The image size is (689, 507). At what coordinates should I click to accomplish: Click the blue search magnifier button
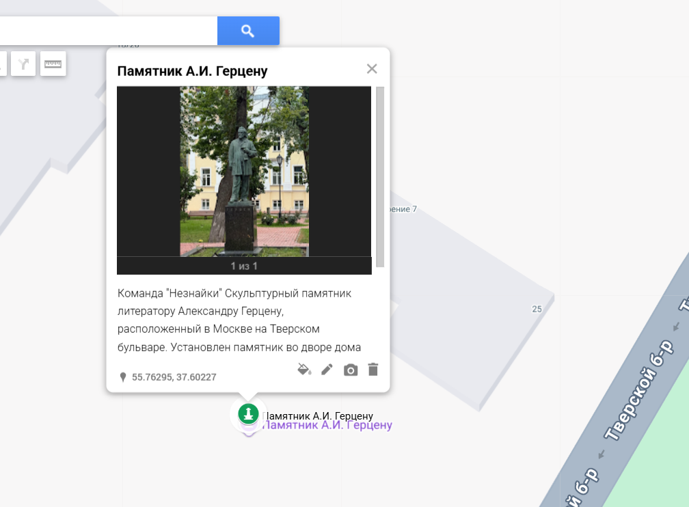coord(247,31)
